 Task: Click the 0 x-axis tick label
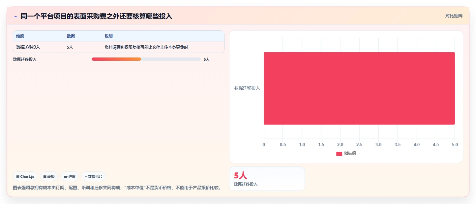[x=264, y=145]
